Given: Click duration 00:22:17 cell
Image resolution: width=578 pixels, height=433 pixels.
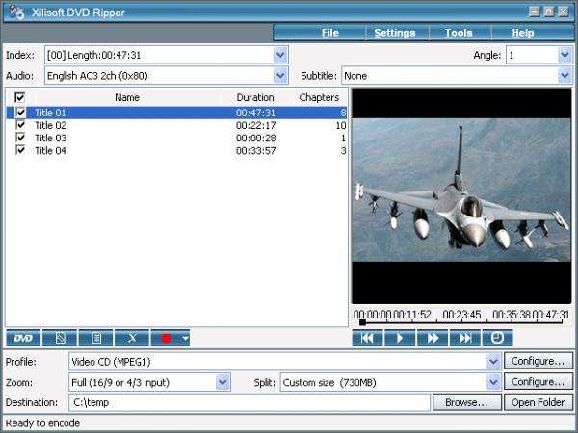Looking at the screenshot, I should pyautogui.click(x=256, y=125).
